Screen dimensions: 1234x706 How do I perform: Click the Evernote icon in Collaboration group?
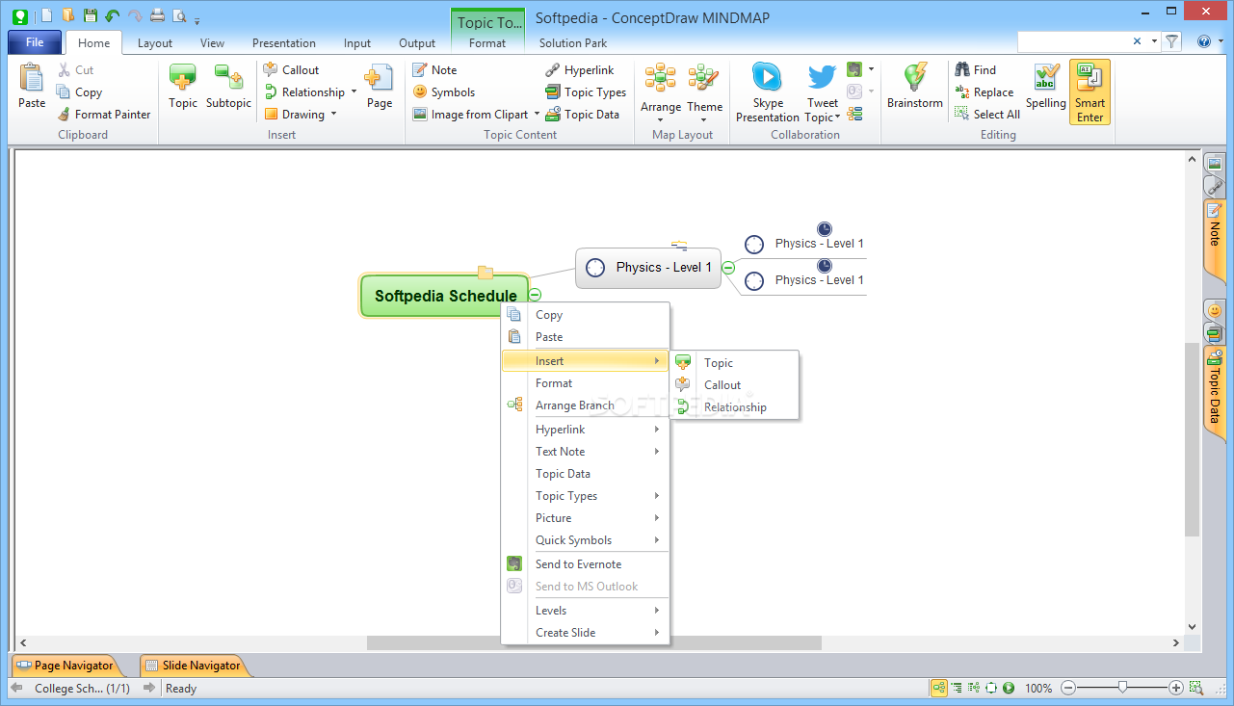pyautogui.click(x=853, y=69)
